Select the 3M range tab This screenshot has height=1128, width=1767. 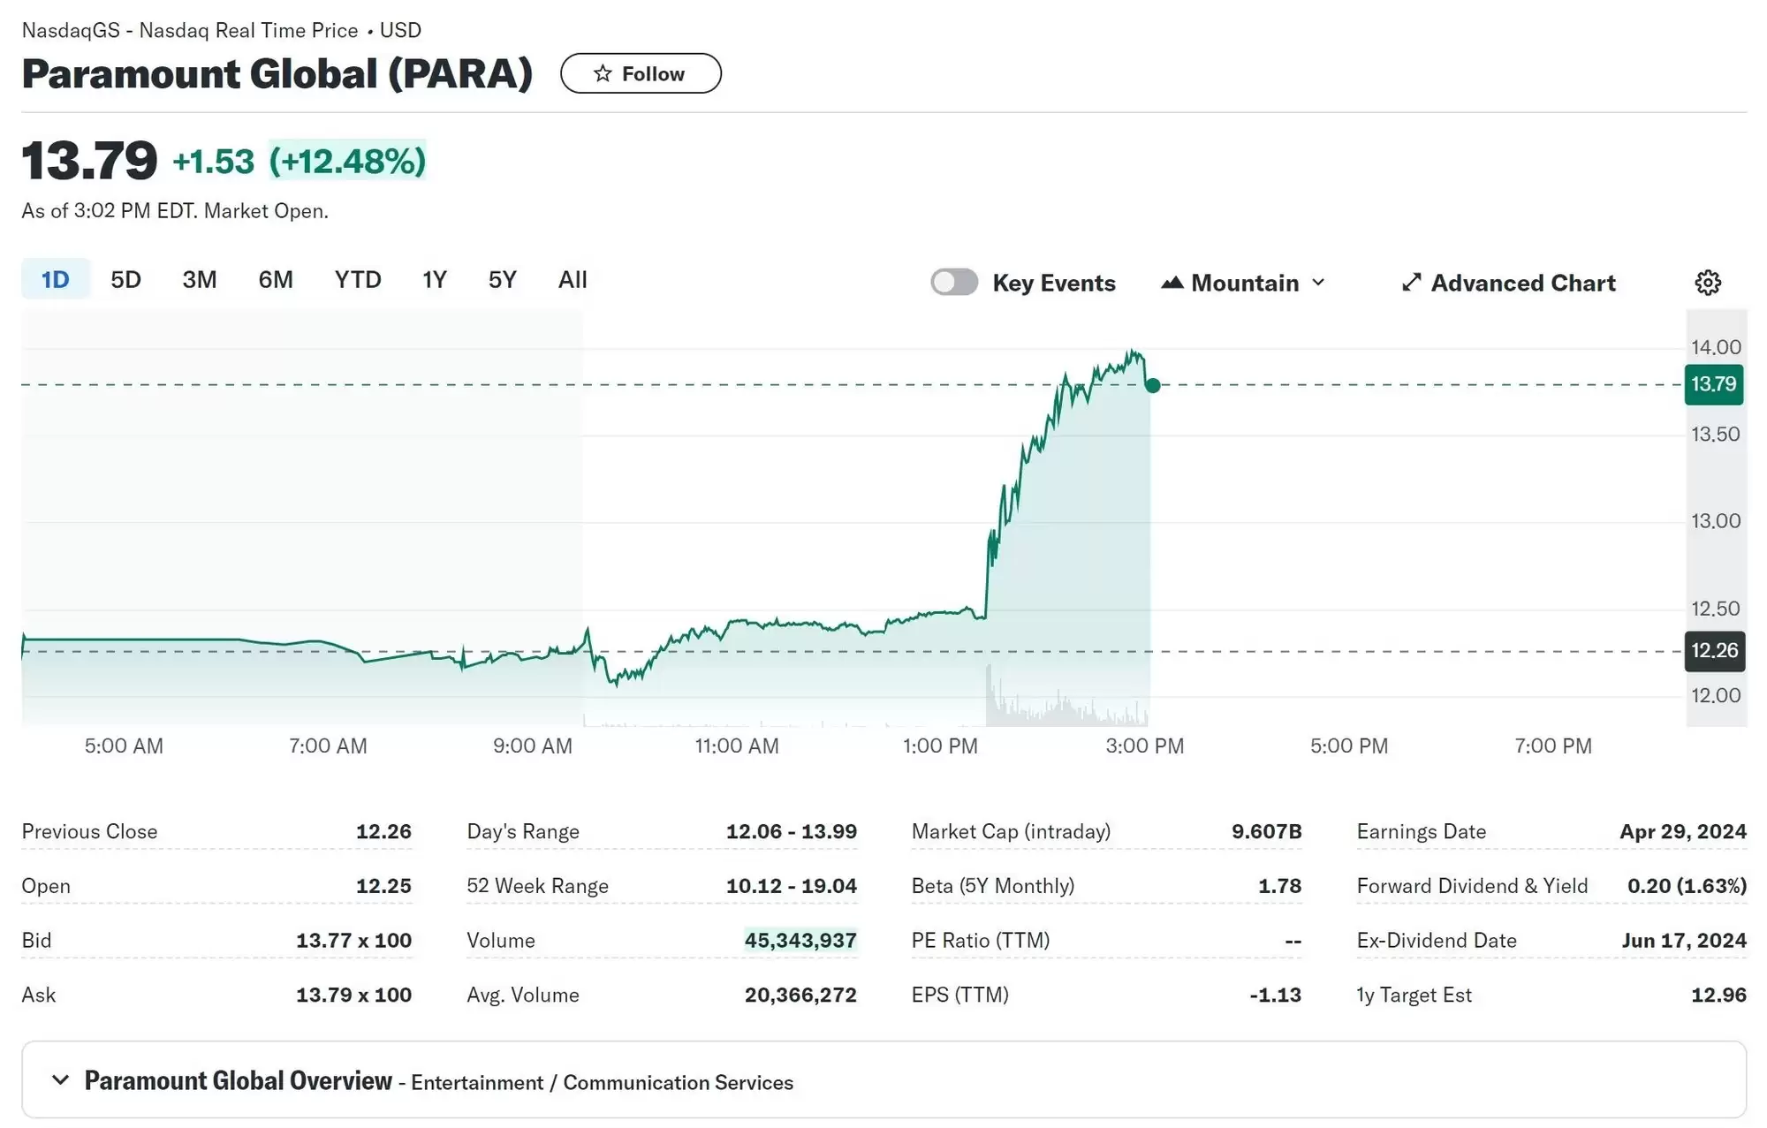click(x=200, y=280)
